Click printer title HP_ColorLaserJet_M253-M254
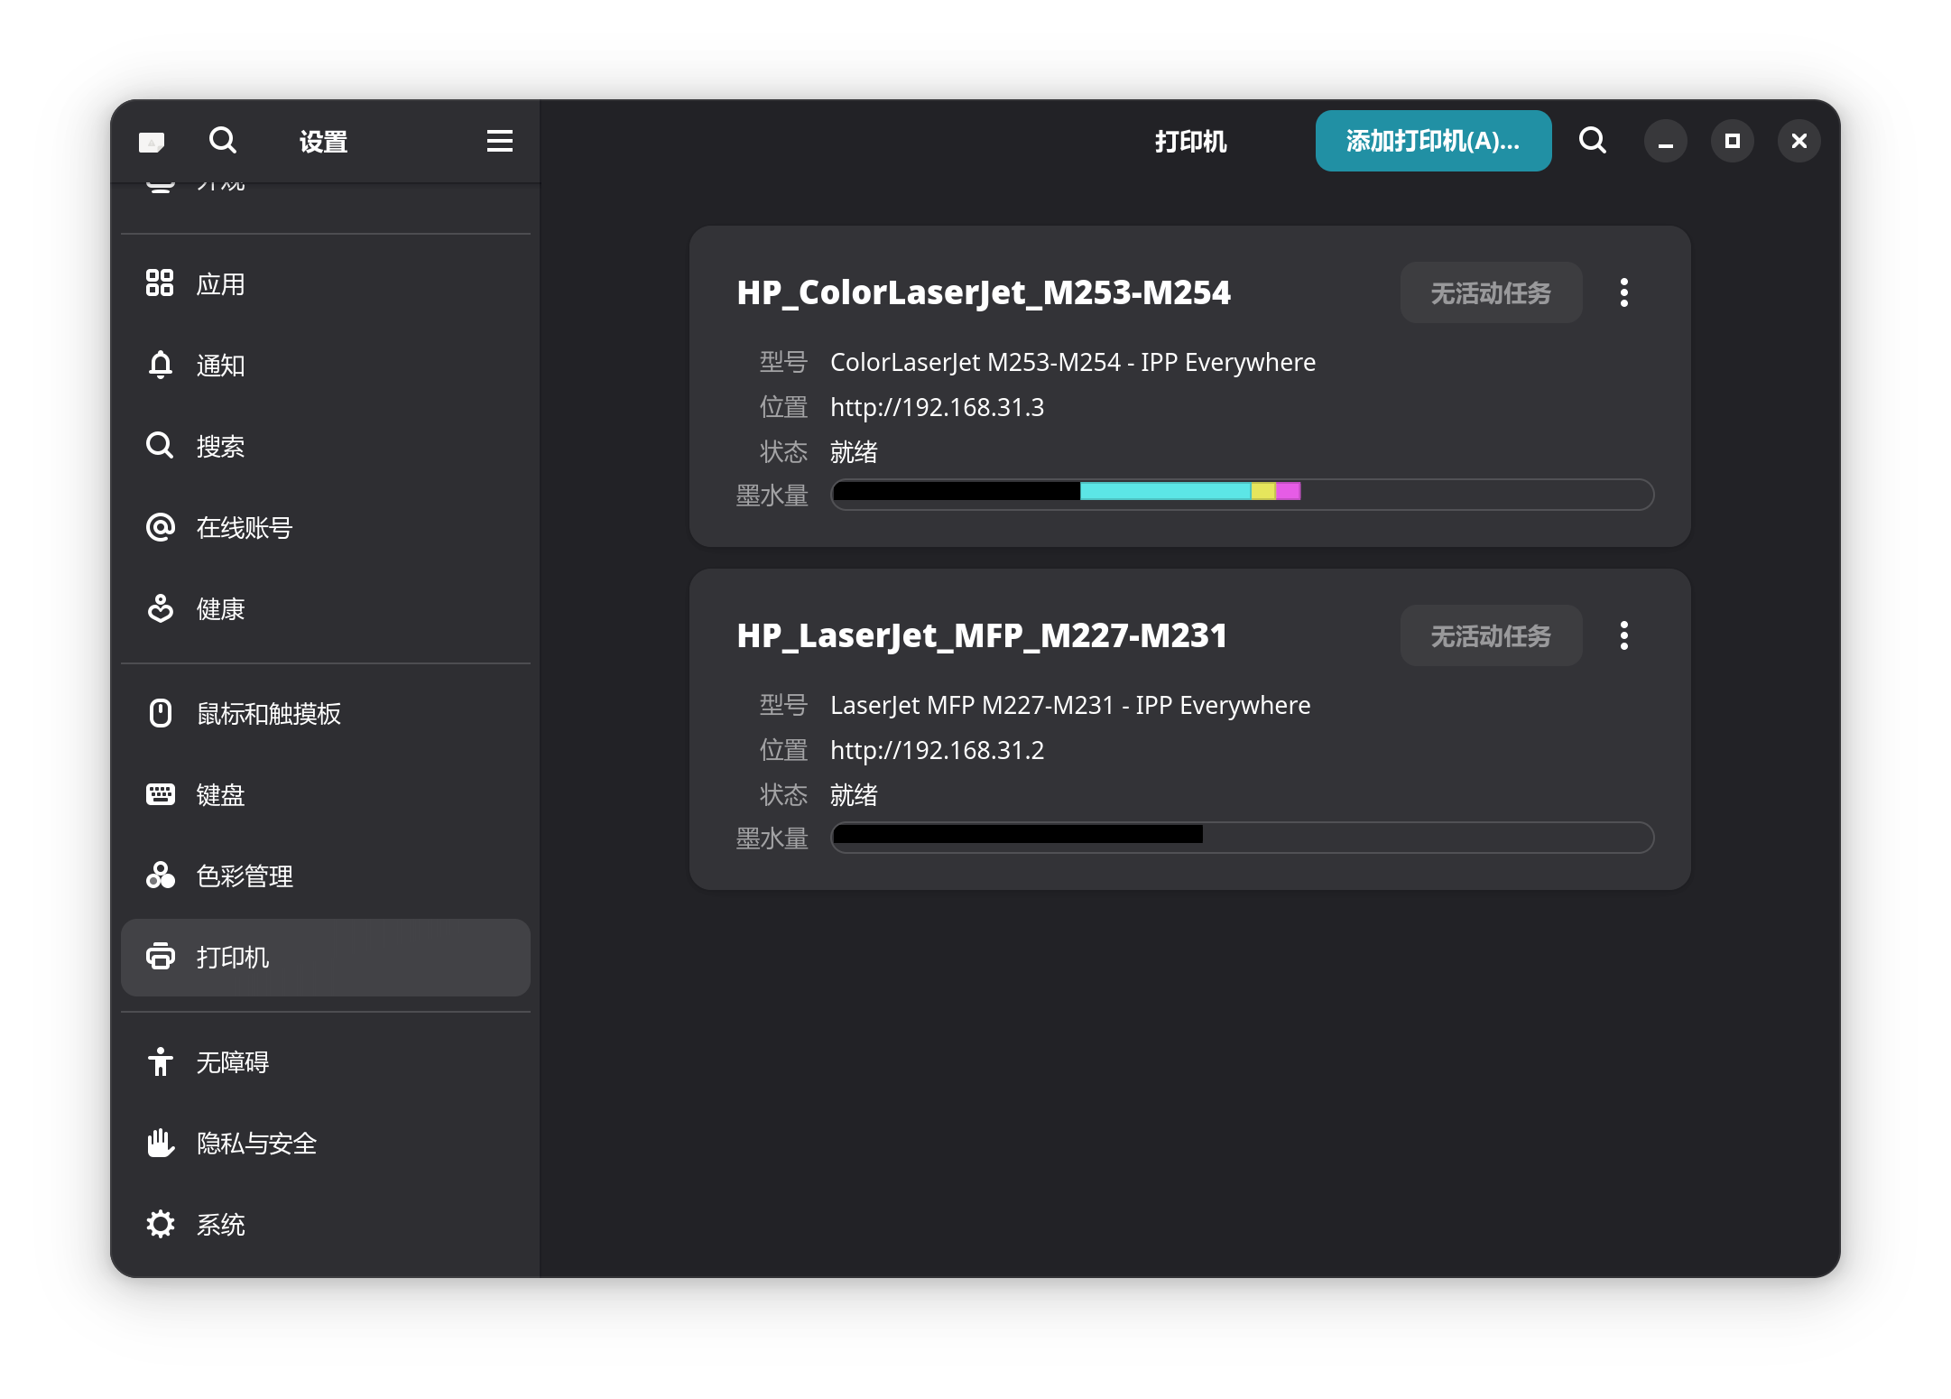This screenshot has width=1951, height=1399. pos(983,292)
